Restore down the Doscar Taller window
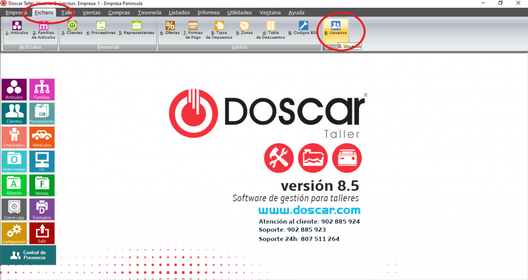The image size is (528, 280). point(501,3)
